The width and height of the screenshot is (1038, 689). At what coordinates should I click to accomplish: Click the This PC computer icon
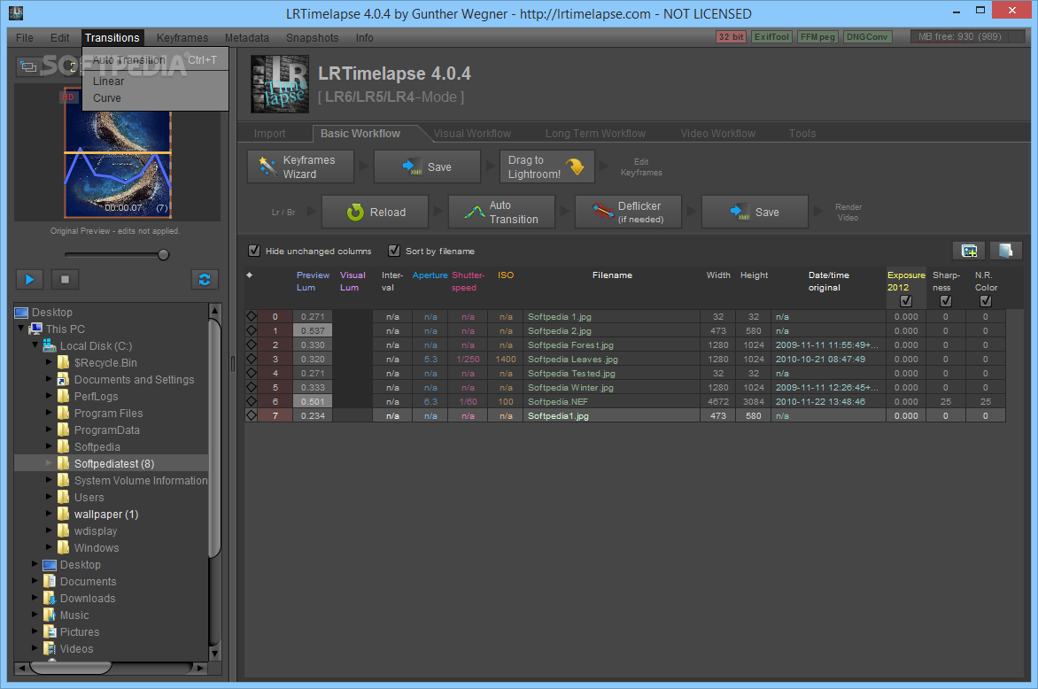click(35, 329)
